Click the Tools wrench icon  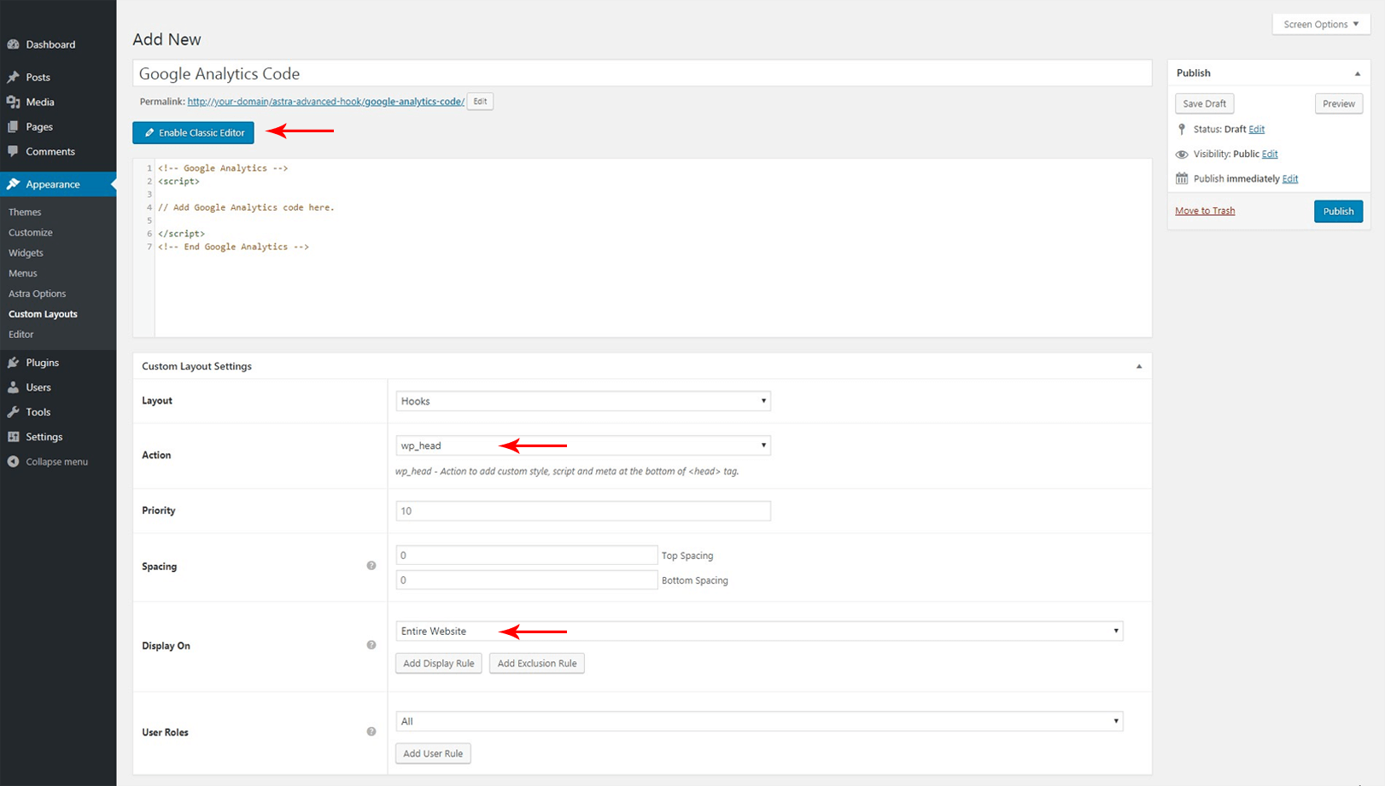13,412
